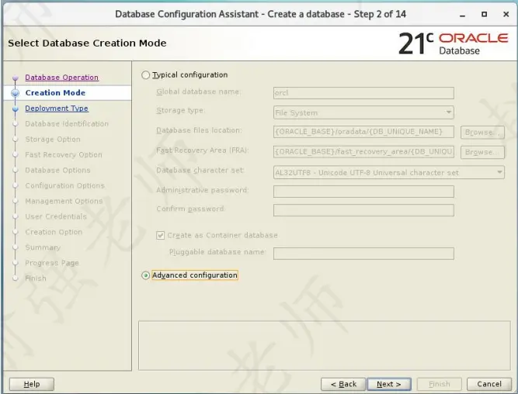
Task: Proceed with the Next button
Action: pyautogui.click(x=389, y=384)
